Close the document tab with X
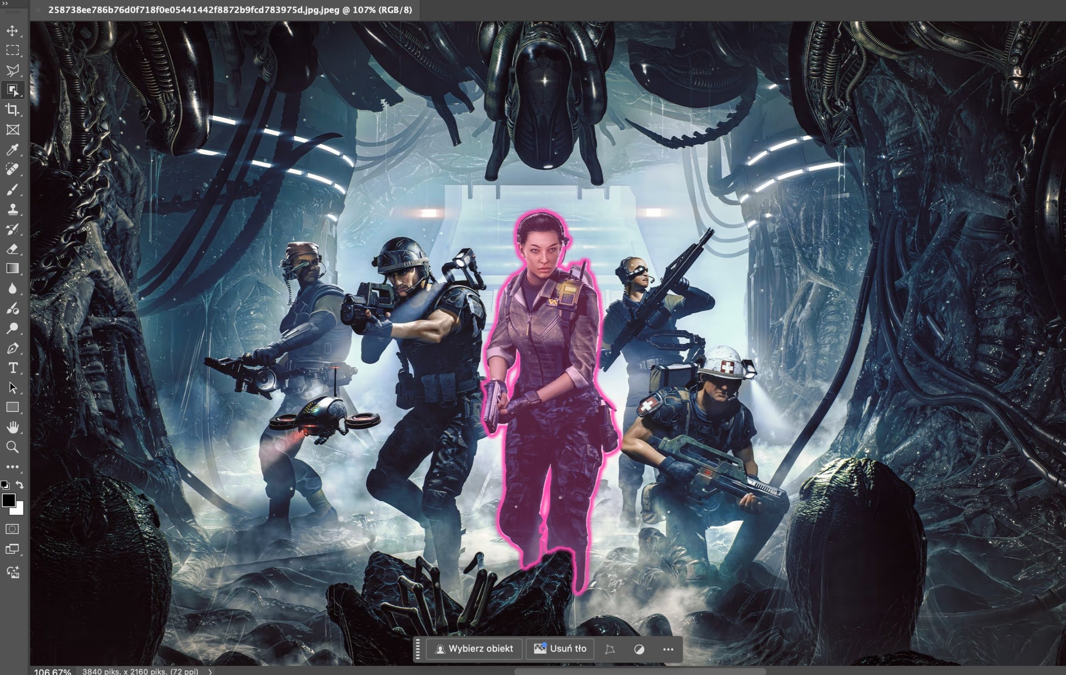1066x675 pixels. pyautogui.click(x=38, y=10)
